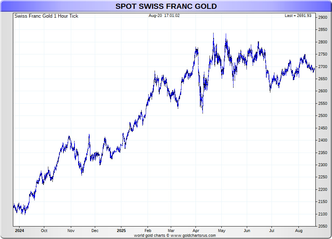Click the Jun label on time axis

point(247,231)
